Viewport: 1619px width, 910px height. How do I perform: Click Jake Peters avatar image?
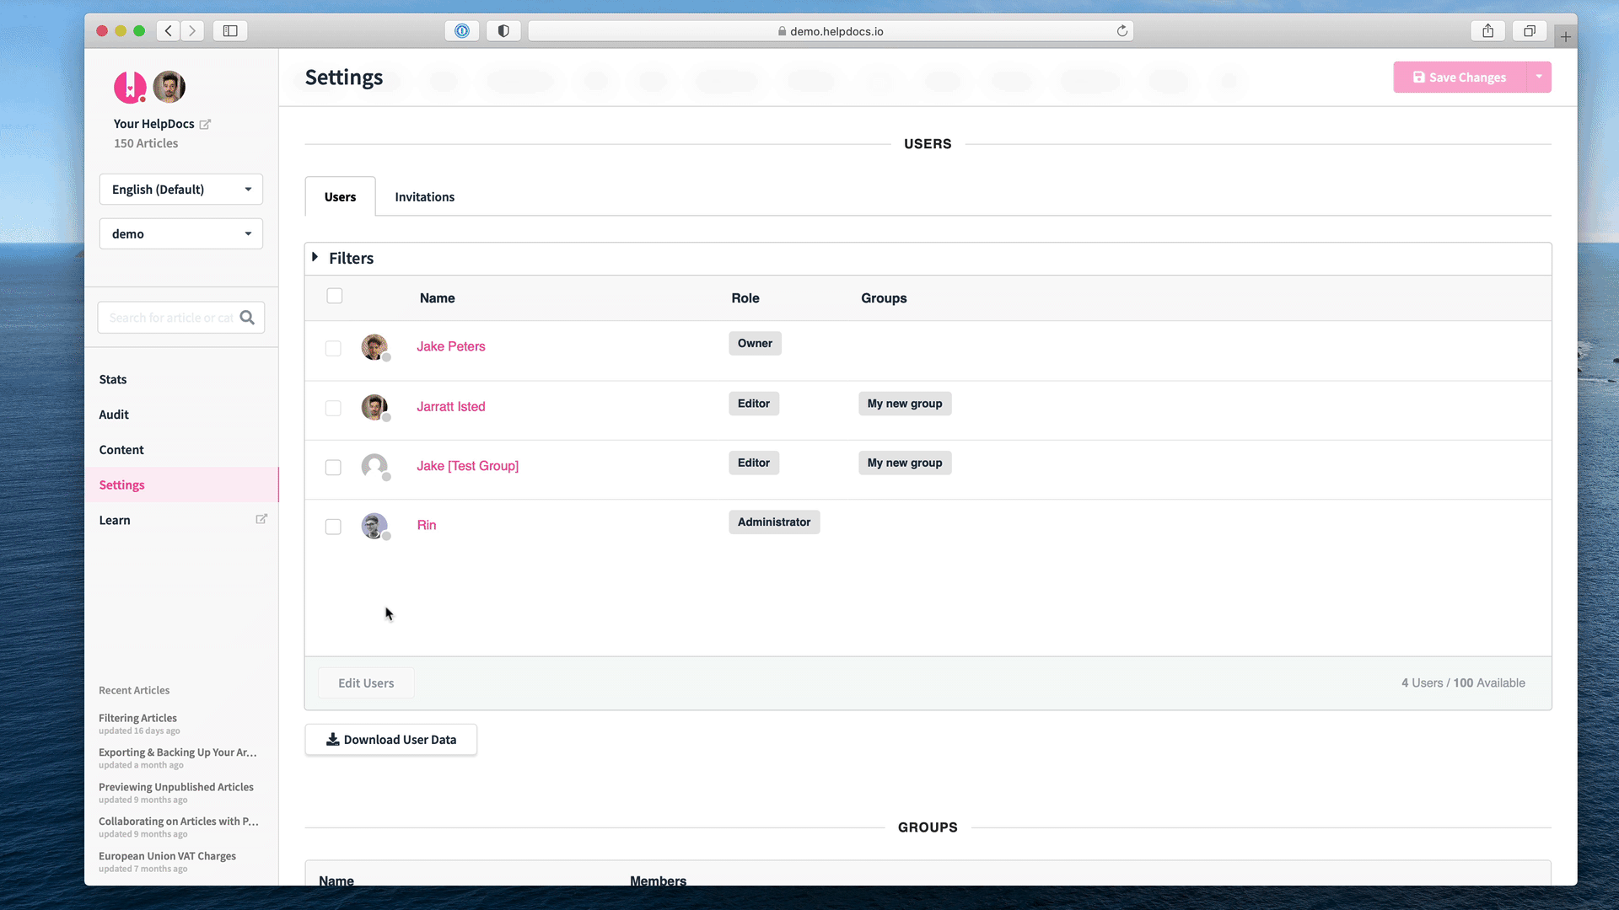(374, 346)
